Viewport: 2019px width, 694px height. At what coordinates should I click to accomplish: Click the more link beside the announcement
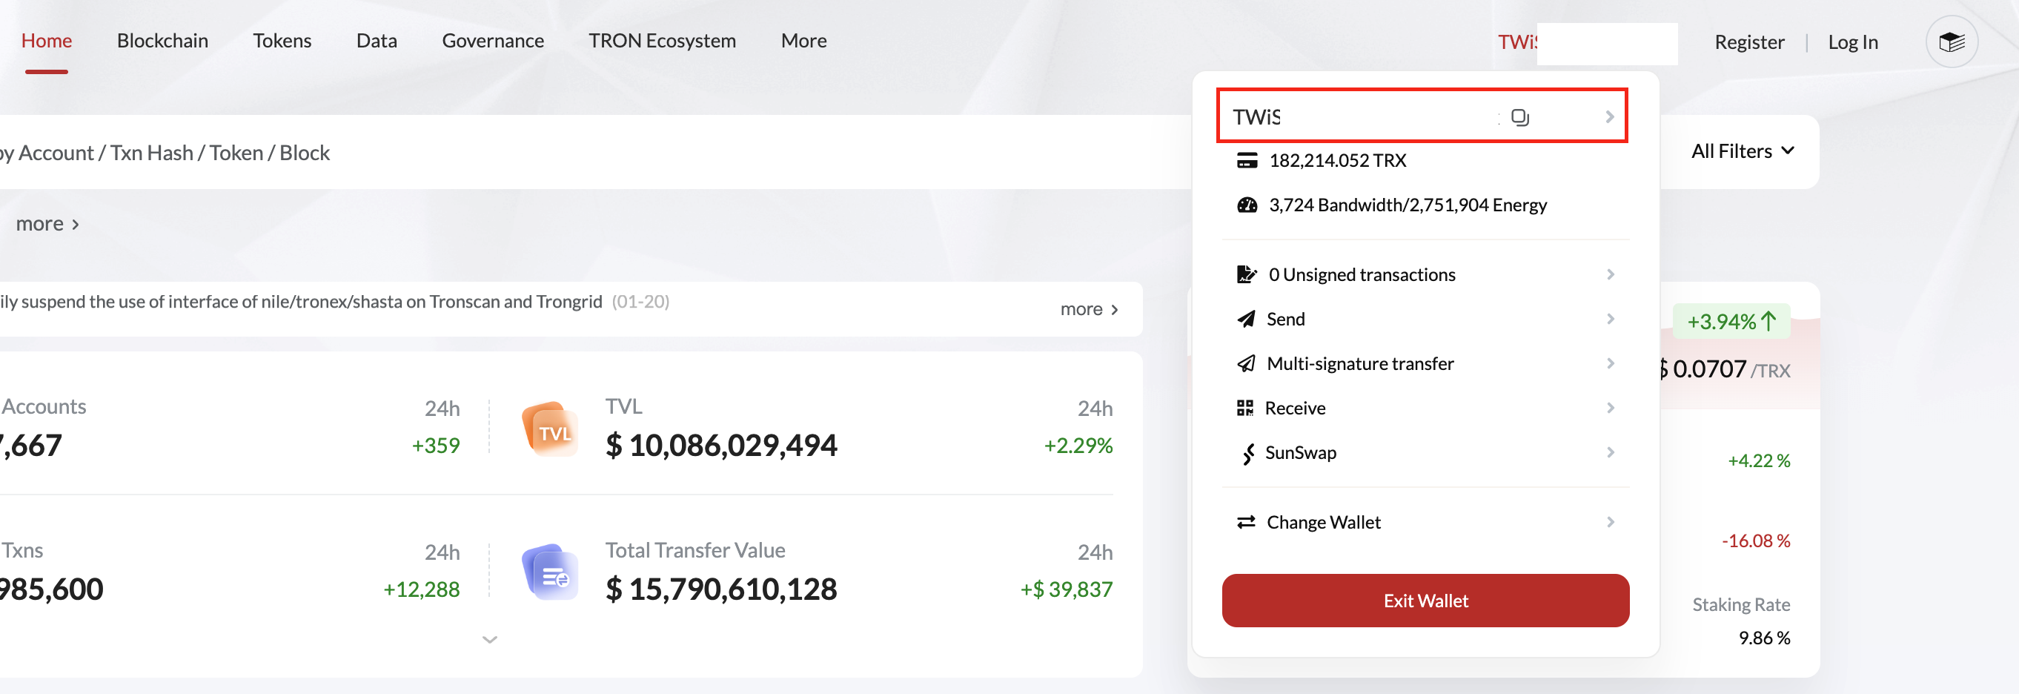point(1090,310)
